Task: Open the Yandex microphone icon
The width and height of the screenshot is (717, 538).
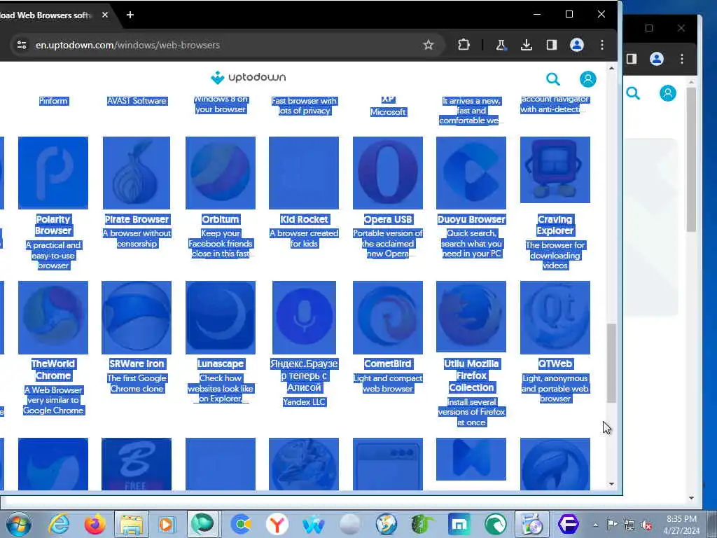Action: click(304, 317)
